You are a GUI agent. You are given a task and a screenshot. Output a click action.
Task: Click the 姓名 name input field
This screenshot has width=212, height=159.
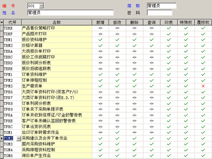tap(70, 13)
